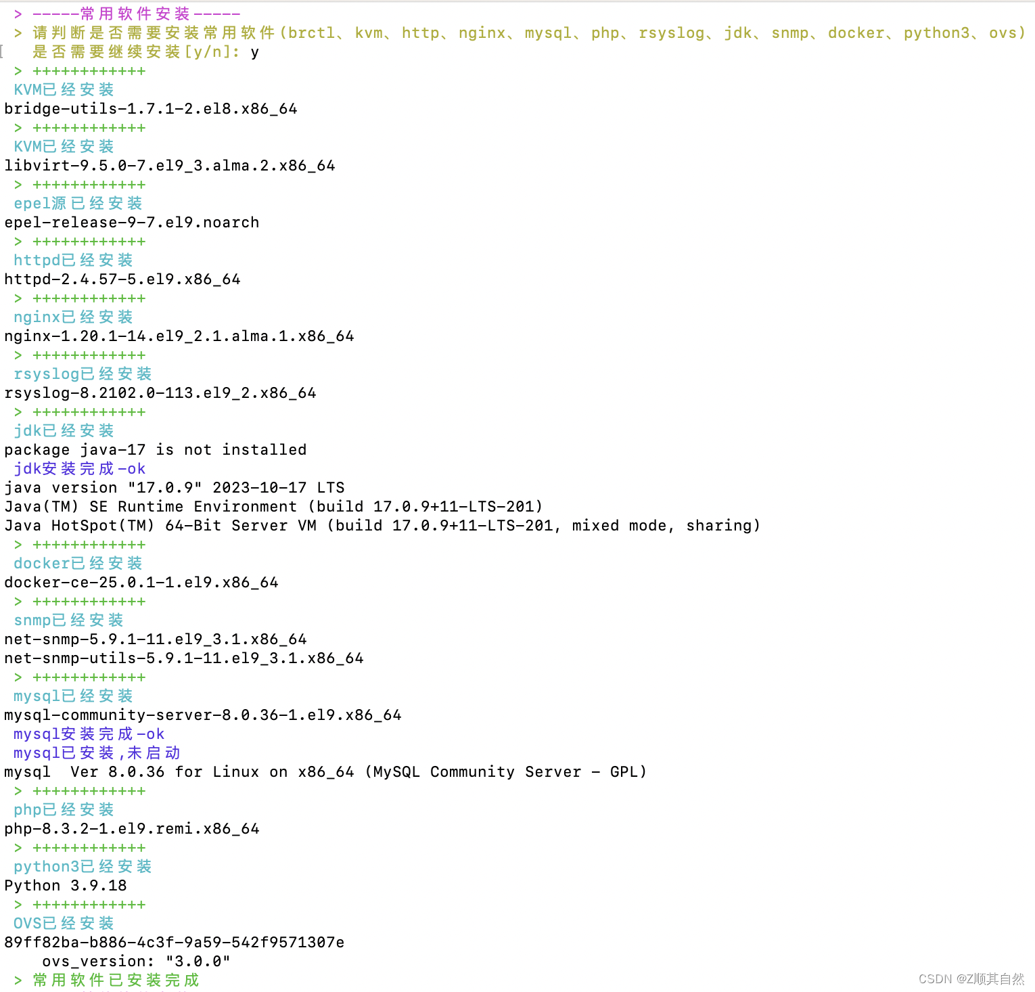Screen dimensions: 1035x992
Task: Click the 'mysql已安装,未启动' line
Action: point(97,753)
